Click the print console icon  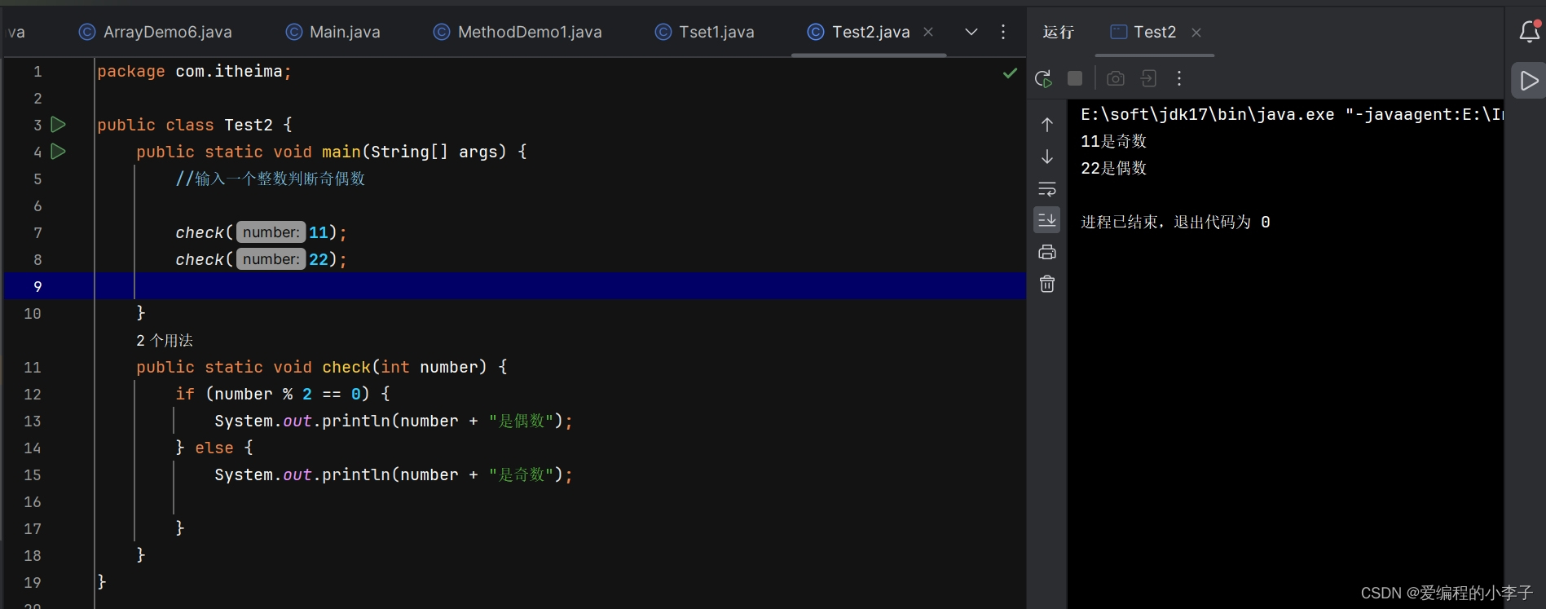tap(1047, 252)
